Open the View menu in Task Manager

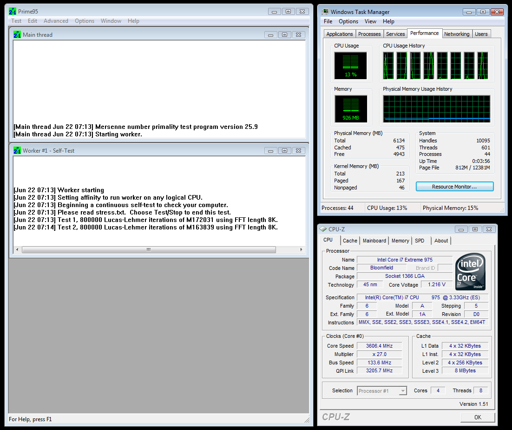(370, 21)
